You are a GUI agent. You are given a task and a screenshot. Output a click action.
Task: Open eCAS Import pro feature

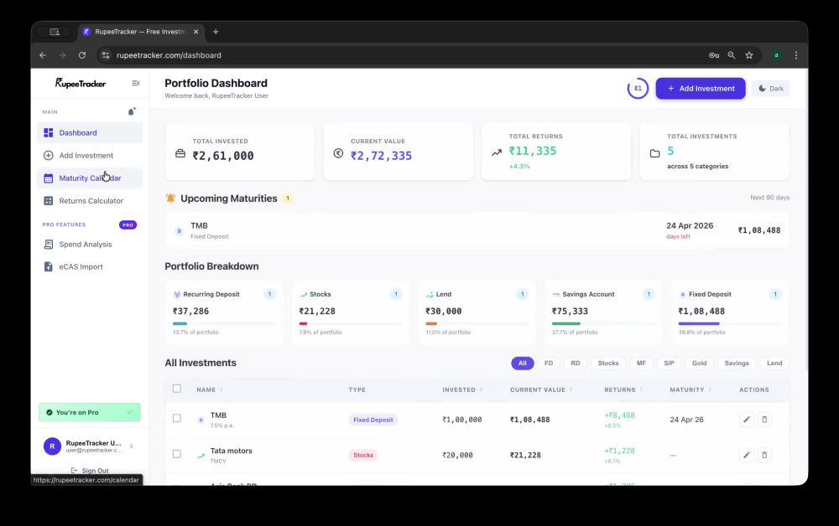(90, 266)
